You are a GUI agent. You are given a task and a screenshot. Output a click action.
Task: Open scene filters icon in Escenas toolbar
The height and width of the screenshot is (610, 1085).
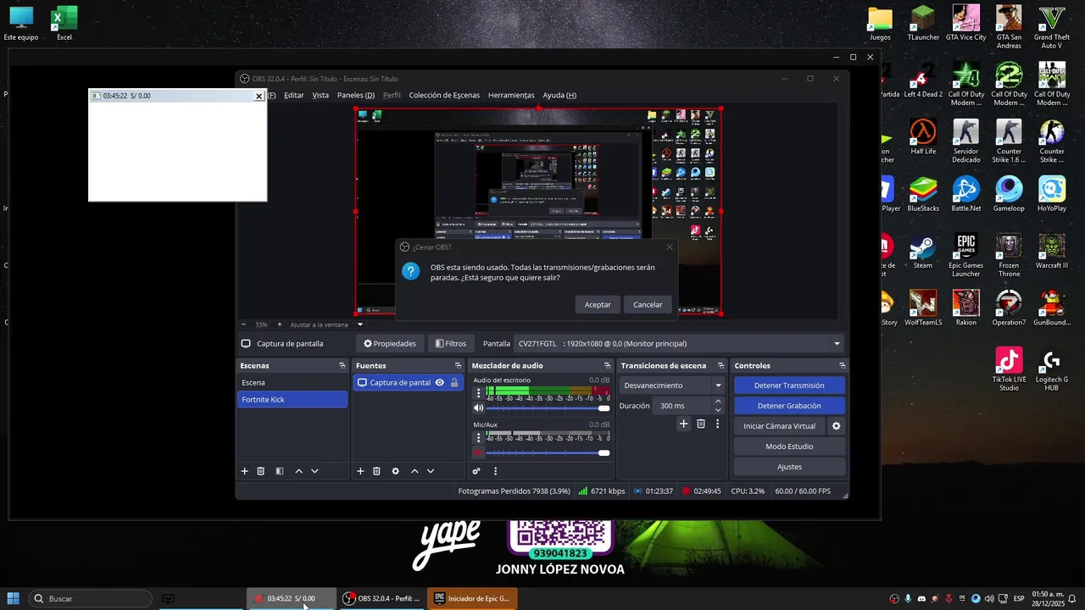(x=280, y=471)
